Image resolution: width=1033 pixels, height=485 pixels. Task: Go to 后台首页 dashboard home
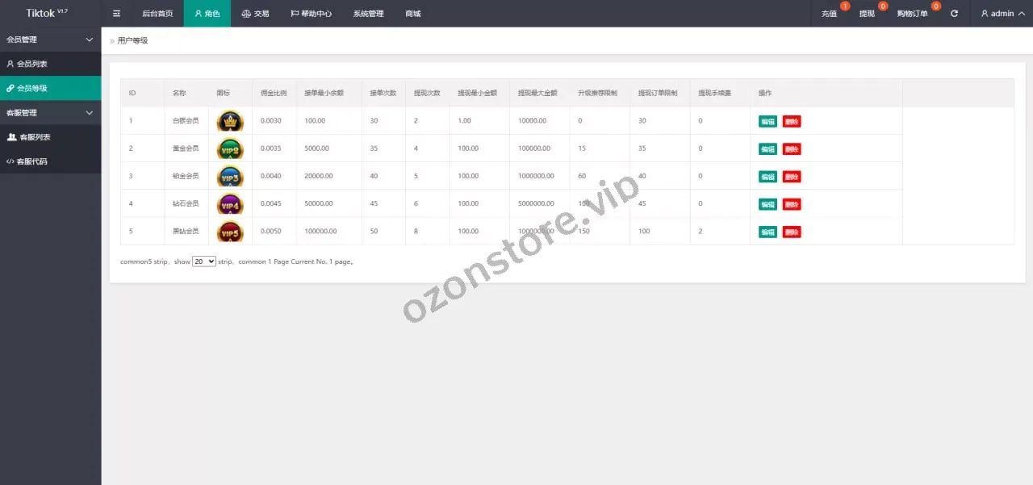click(157, 14)
